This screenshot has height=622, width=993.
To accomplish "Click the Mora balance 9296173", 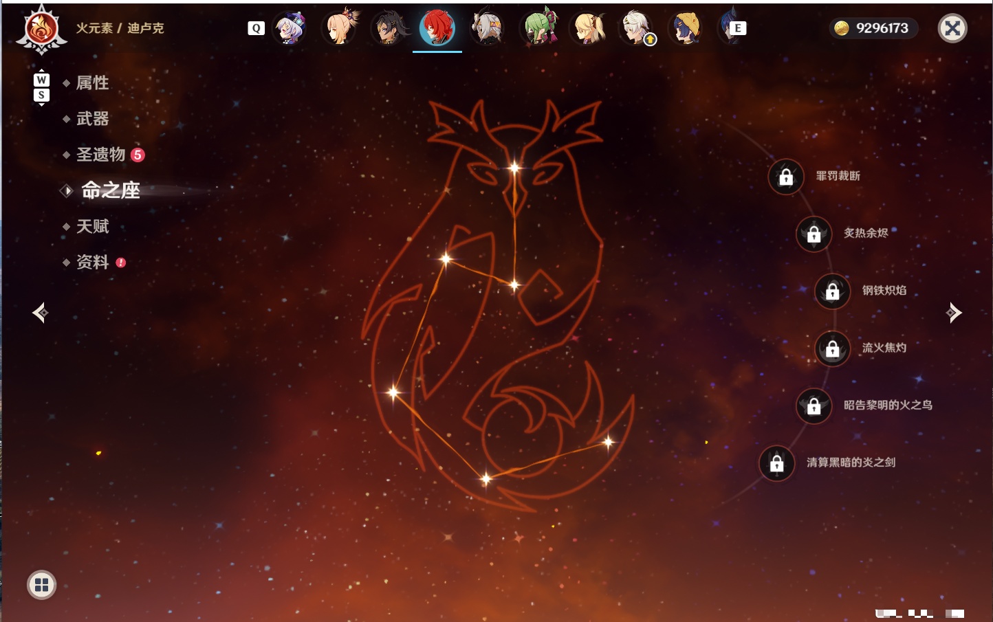I will pyautogui.click(x=882, y=28).
